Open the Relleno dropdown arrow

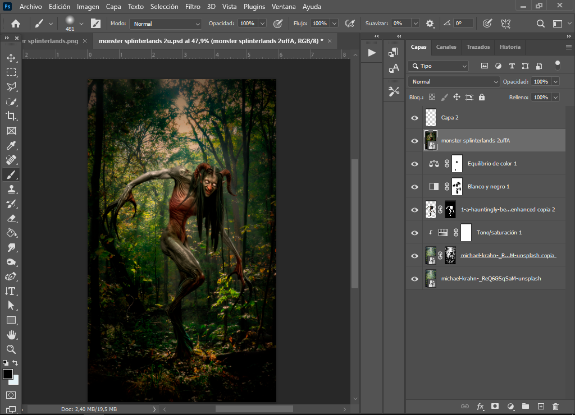click(555, 98)
